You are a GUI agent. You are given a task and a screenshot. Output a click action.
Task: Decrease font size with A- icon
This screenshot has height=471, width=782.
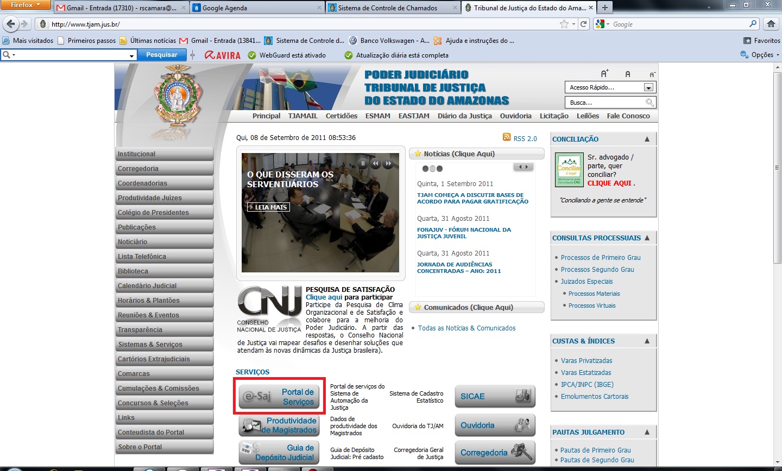(652, 74)
